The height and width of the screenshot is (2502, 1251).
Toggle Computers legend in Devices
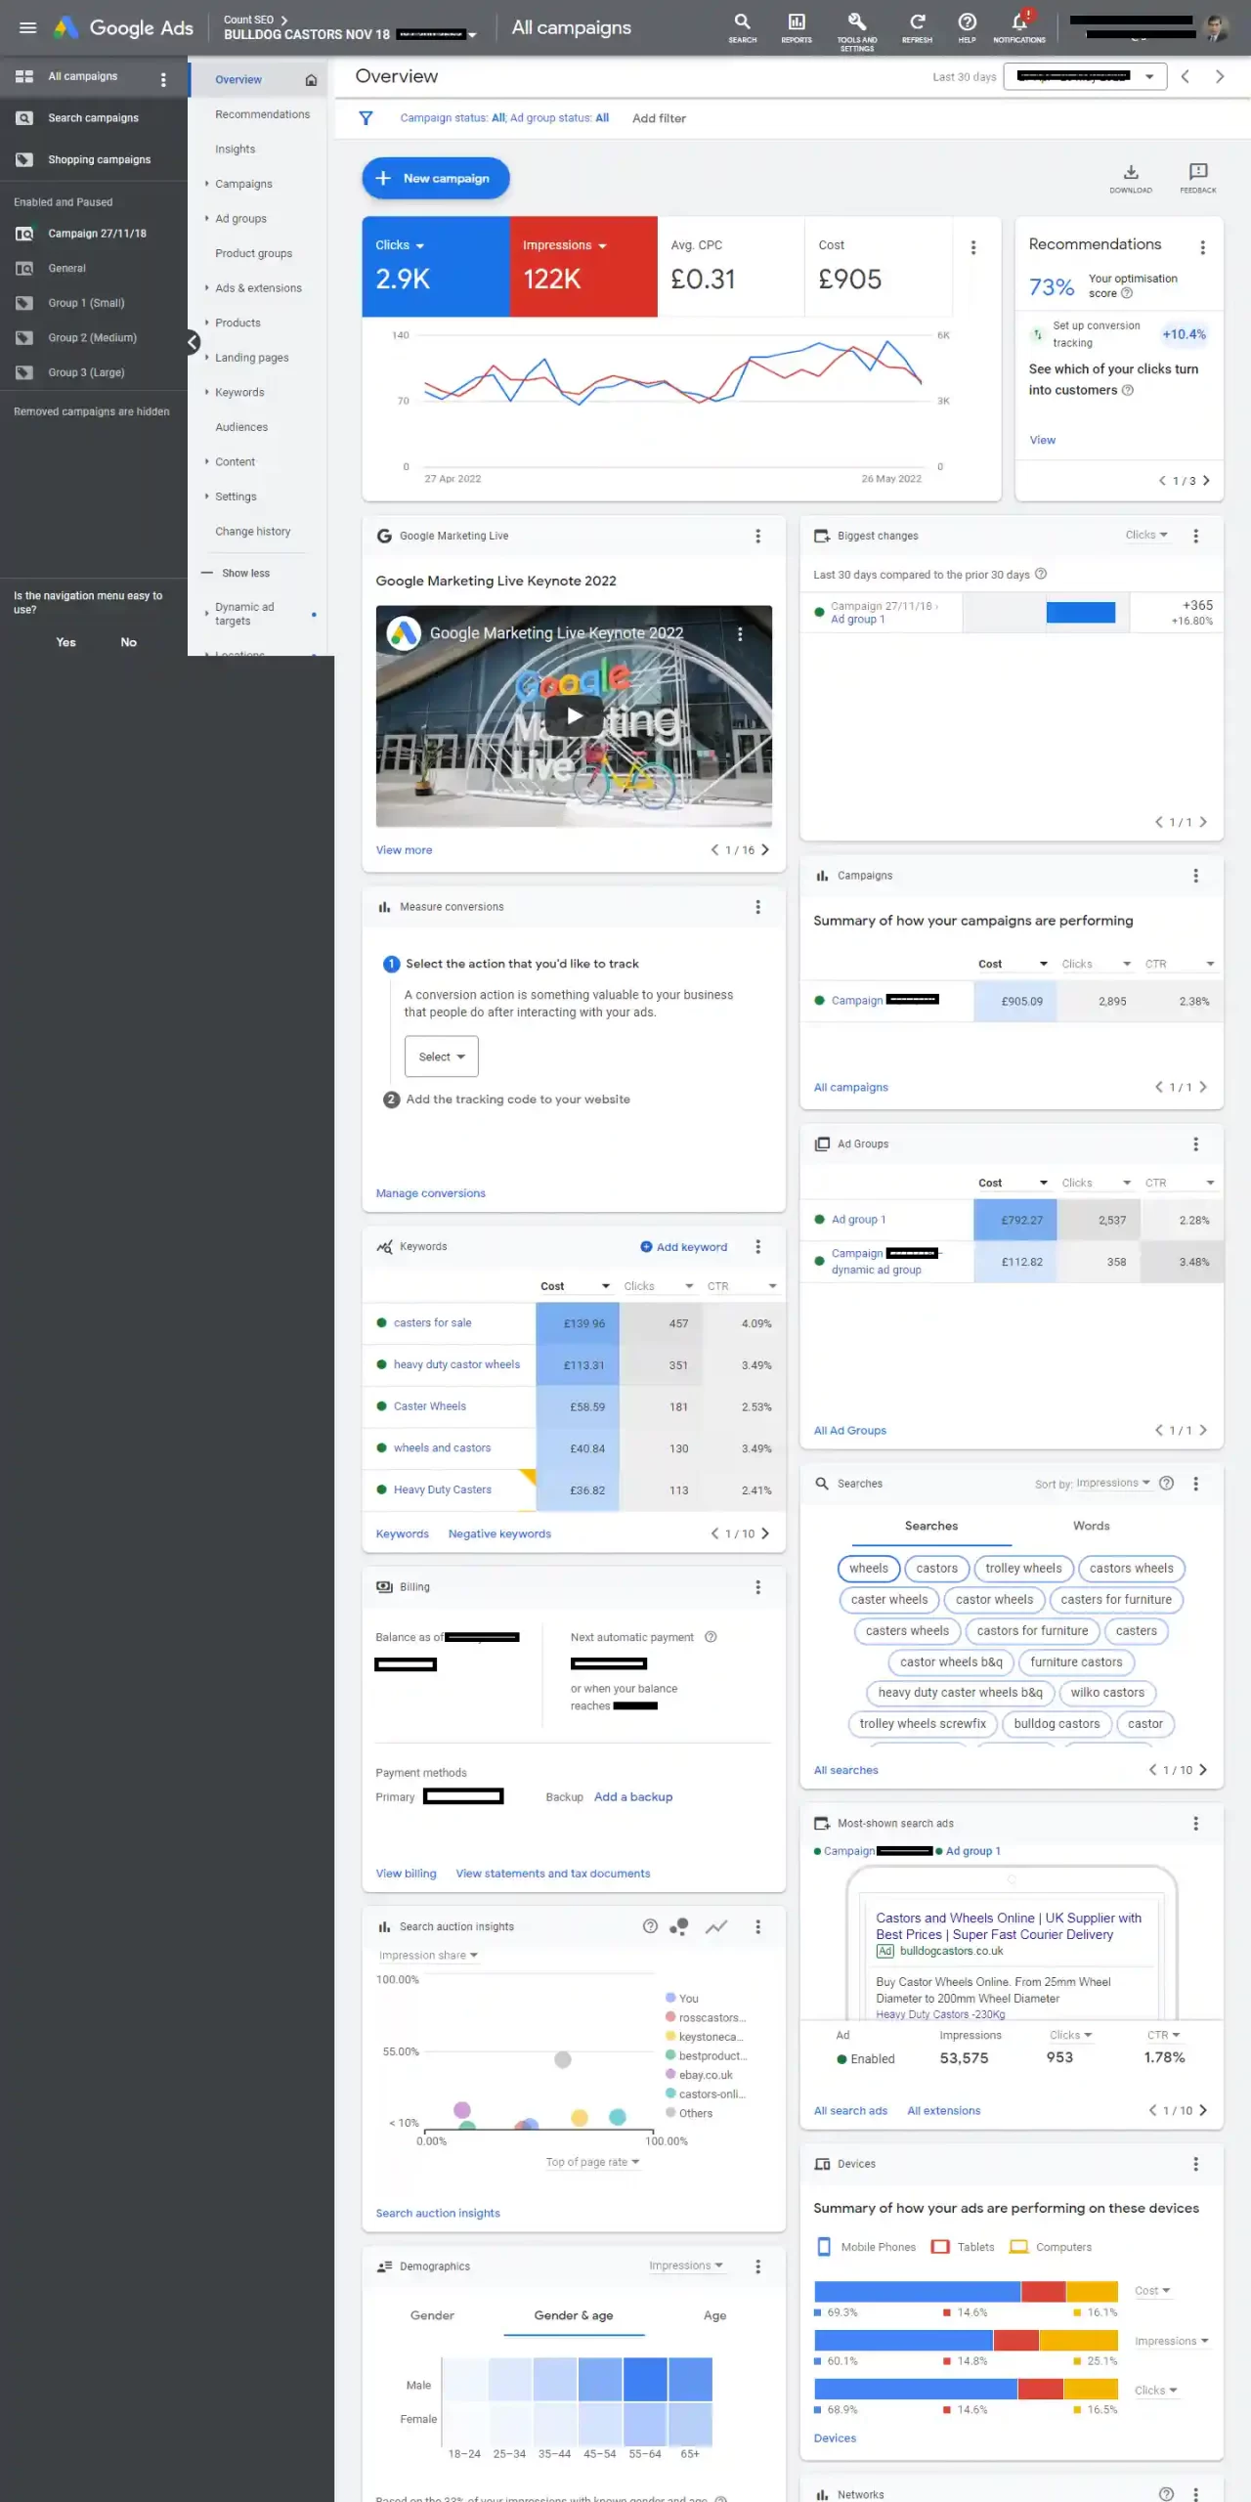point(1051,2247)
